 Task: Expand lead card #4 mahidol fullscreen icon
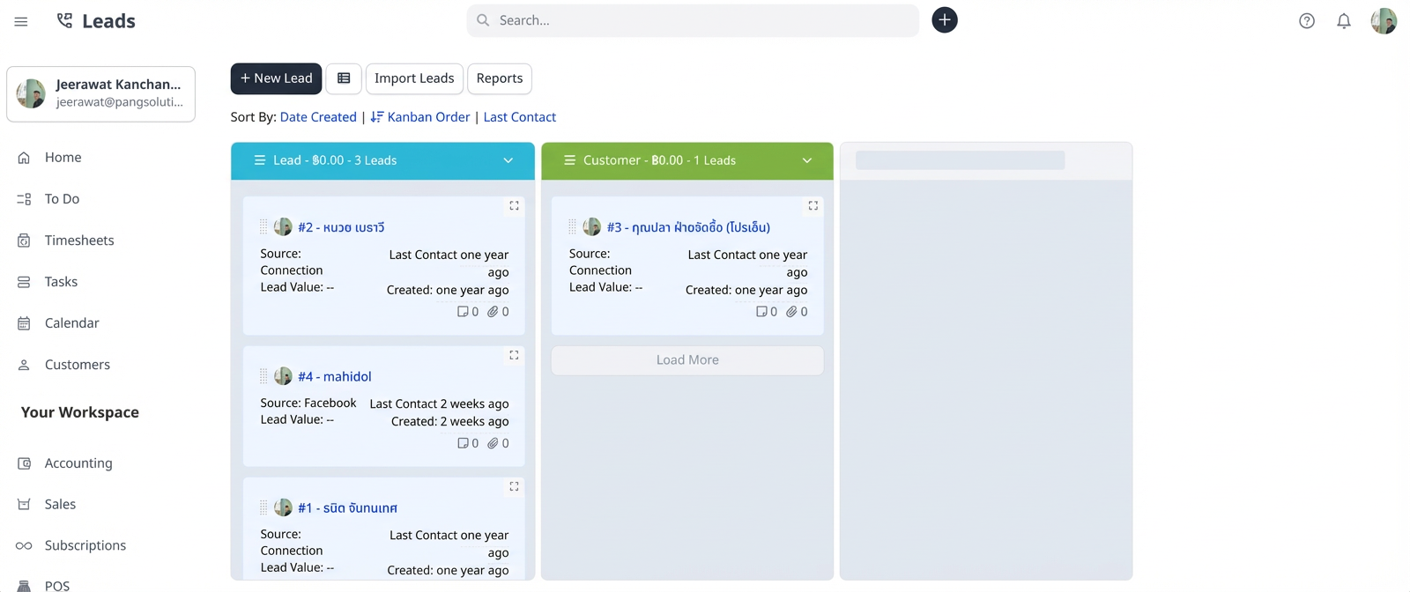tap(514, 356)
